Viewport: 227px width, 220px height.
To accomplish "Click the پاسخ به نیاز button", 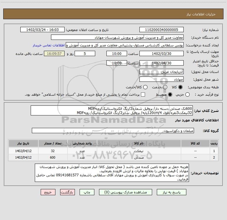I will click(x=171, y=192).
